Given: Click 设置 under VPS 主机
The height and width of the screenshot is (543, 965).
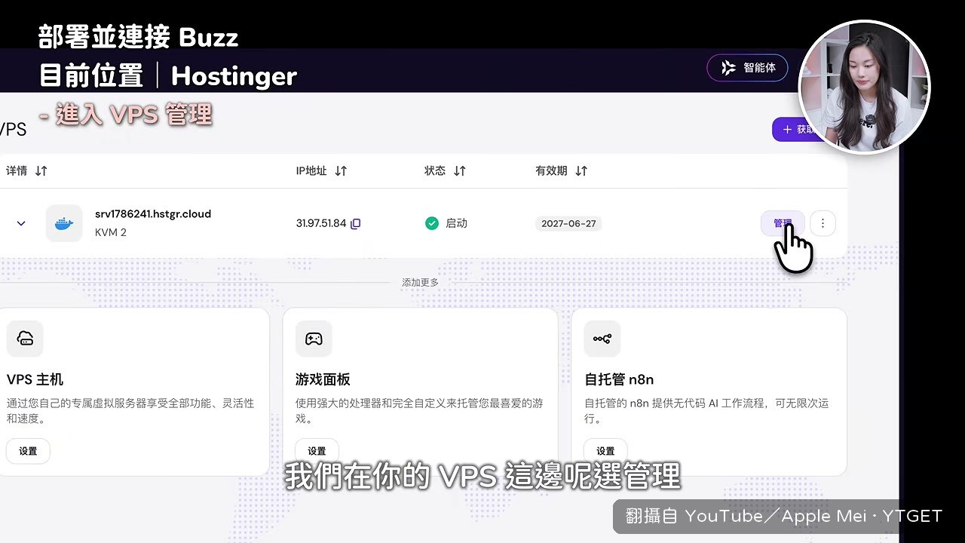Looking at the screenshot, I should pos(28,451).
